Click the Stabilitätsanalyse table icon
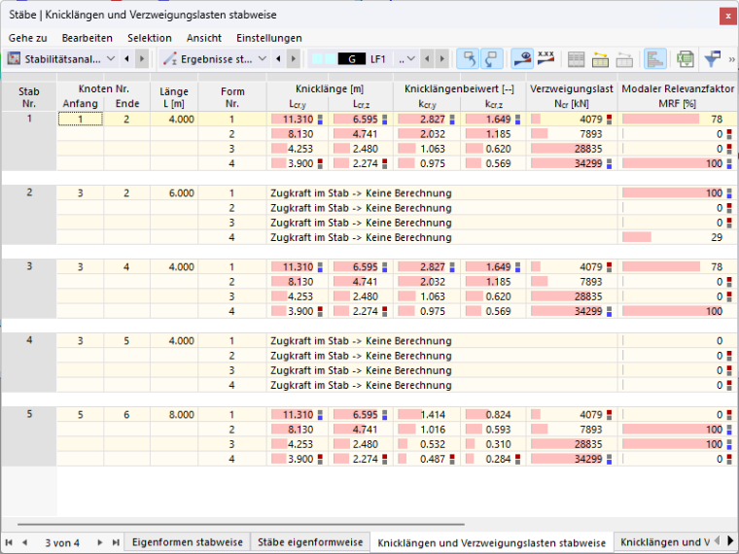The image size is (739, 554). 15,59
